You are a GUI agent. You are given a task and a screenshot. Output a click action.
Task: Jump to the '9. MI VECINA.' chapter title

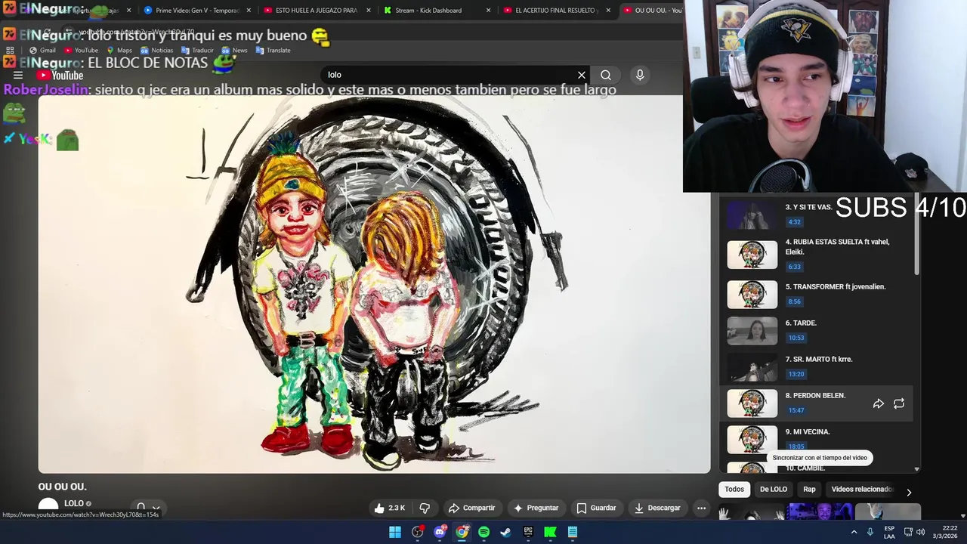[x=808, y=431]
